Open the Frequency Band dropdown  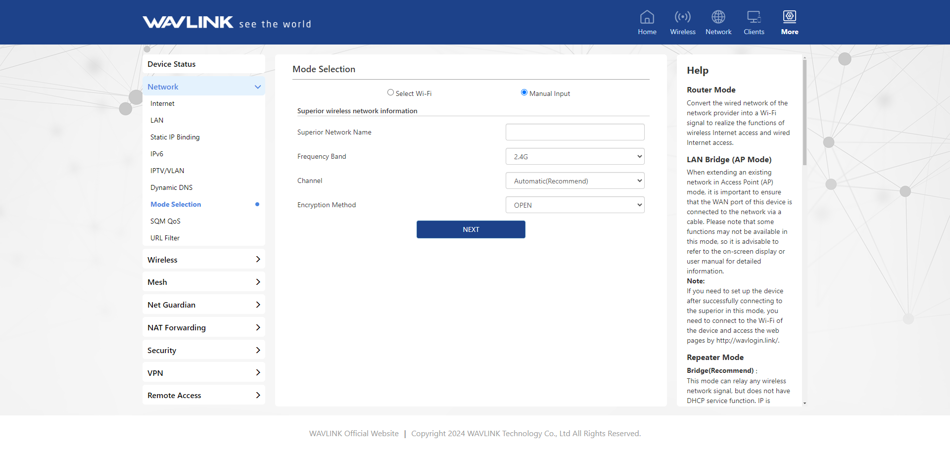574,157
